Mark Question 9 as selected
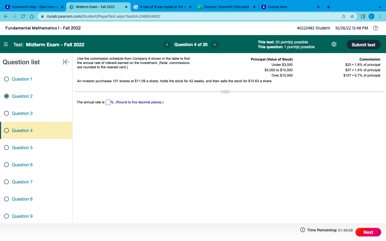 (x=6, y=216)
